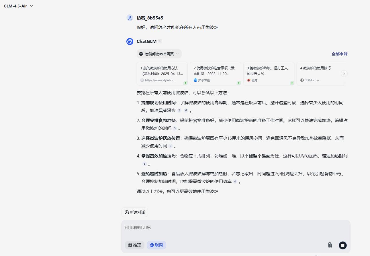Click the username 访客_8b55e5
The width and height of the screenshot is (370, 256).
point(150,18)
